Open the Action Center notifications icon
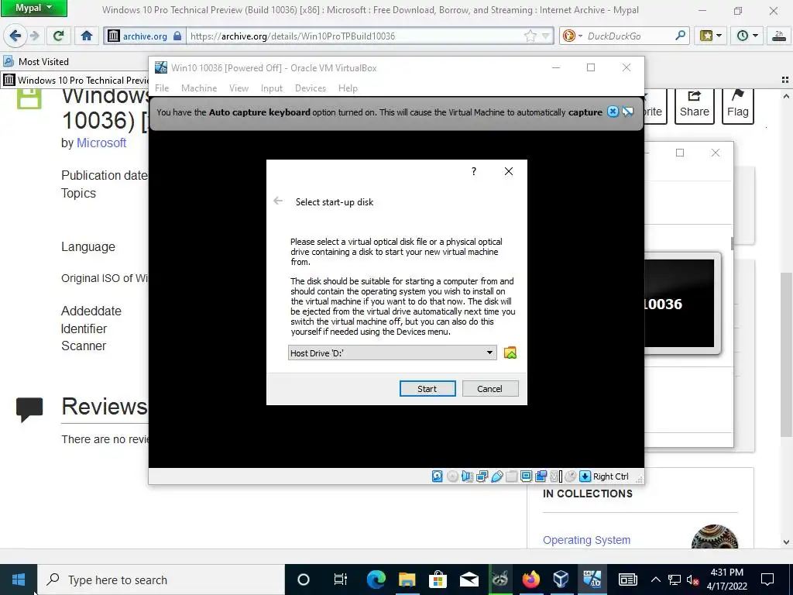The width and height of the screenshot is (793, 595). click(767, 580)
